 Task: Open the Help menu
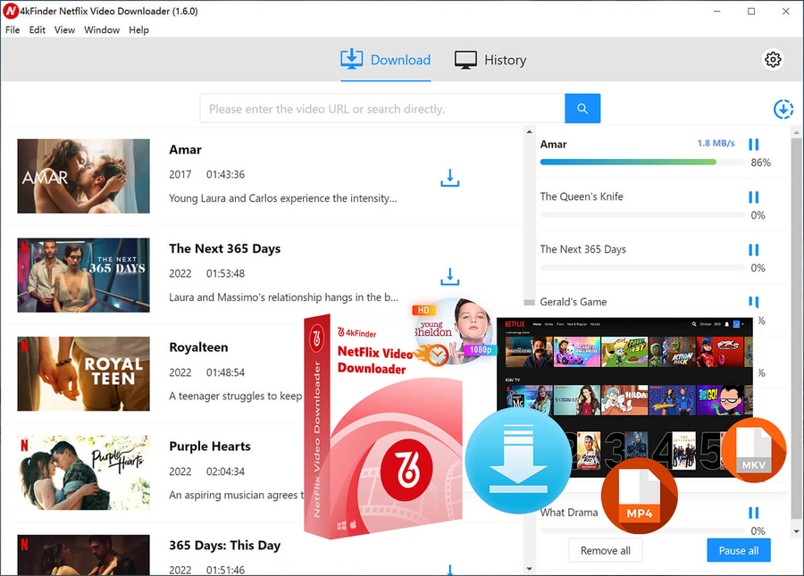pos(138,29)
